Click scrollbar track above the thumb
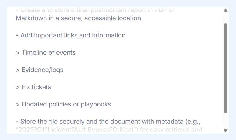The height and width of the screenshot is (140, 236). (x=225, y=18)
